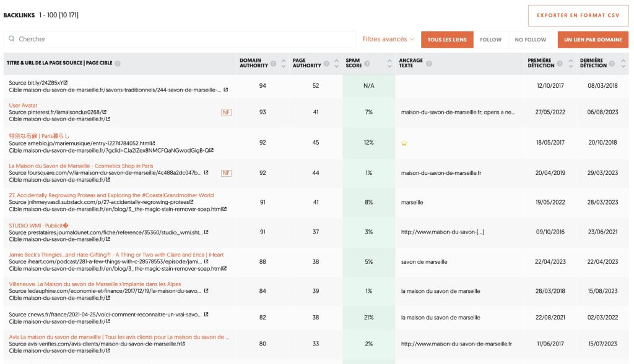This screenshot has height=364, width=634.
Task: Open external link icon for substack.com source
Action: 192,201
